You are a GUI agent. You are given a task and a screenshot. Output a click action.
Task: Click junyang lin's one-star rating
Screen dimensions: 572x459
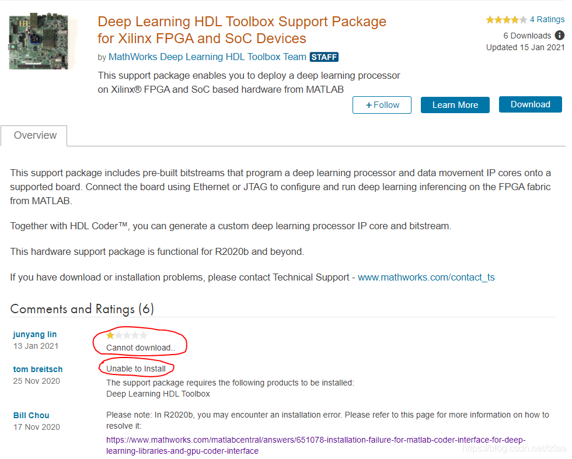pyautogui.click(x=127, y=335)
